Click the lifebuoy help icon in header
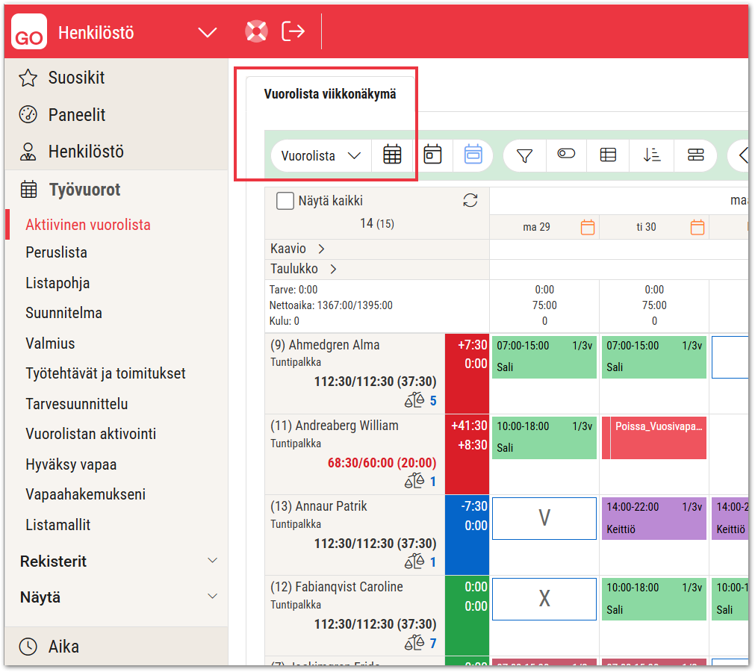Viewport: 755px width, 672px height. click(x=256, y=31)
